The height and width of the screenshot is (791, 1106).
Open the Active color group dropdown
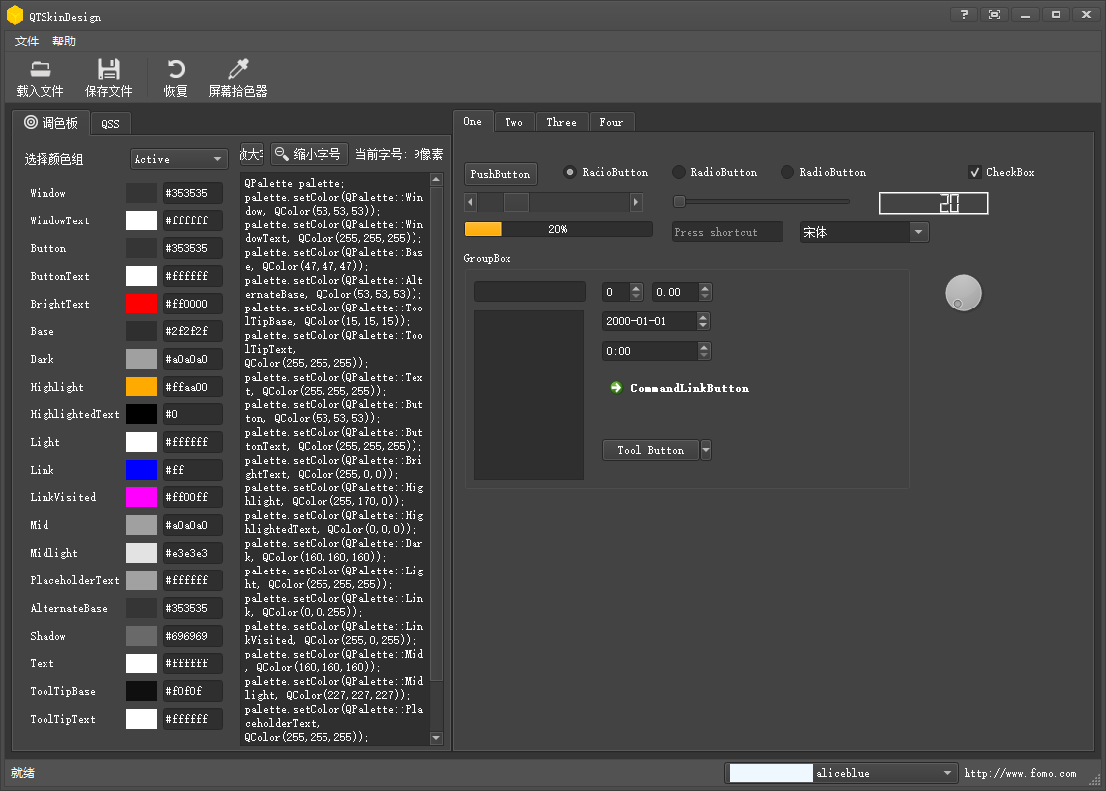[178, 158]
